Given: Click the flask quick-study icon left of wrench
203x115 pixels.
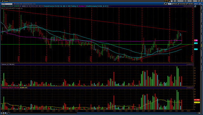Looking at the screenshot, I should [165, 4].
